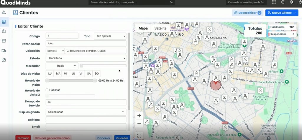
Task: Click the help question mark icon
Action: coord(283,2)
